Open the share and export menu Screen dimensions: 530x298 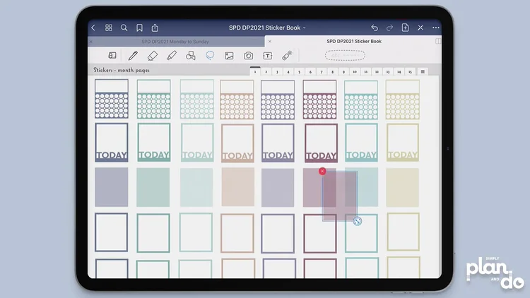[155, 28]
